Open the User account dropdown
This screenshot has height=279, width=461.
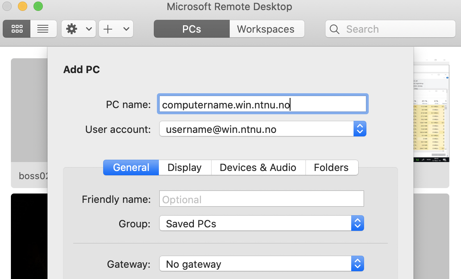262,129
